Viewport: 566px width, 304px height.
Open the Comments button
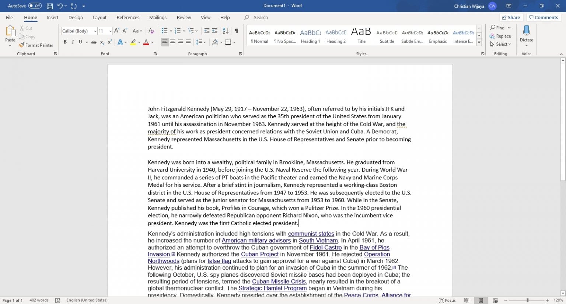pyautogui.click(x=543, y=17)
